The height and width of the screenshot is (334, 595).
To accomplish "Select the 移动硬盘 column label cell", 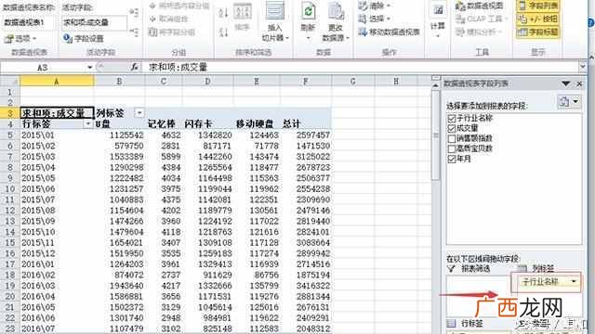I will pos(257,123).
